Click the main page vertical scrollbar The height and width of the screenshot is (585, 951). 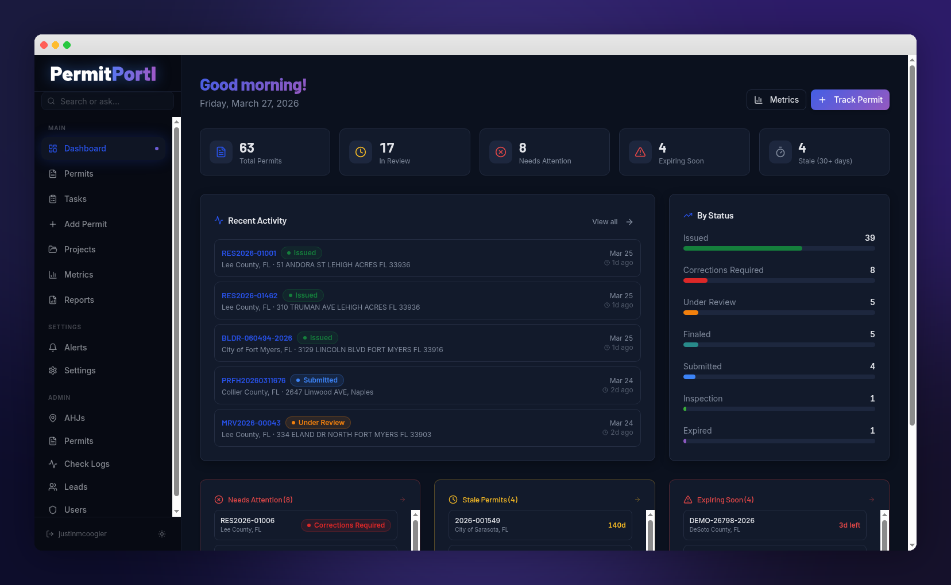tap(912, 245)
